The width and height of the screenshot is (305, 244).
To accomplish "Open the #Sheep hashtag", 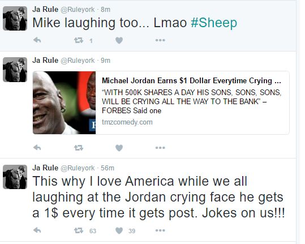I will [x=214, y=23].
